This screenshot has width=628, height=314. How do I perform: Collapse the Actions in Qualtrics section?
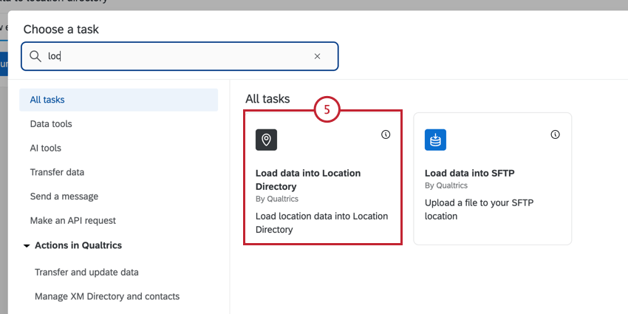point(27,245)
